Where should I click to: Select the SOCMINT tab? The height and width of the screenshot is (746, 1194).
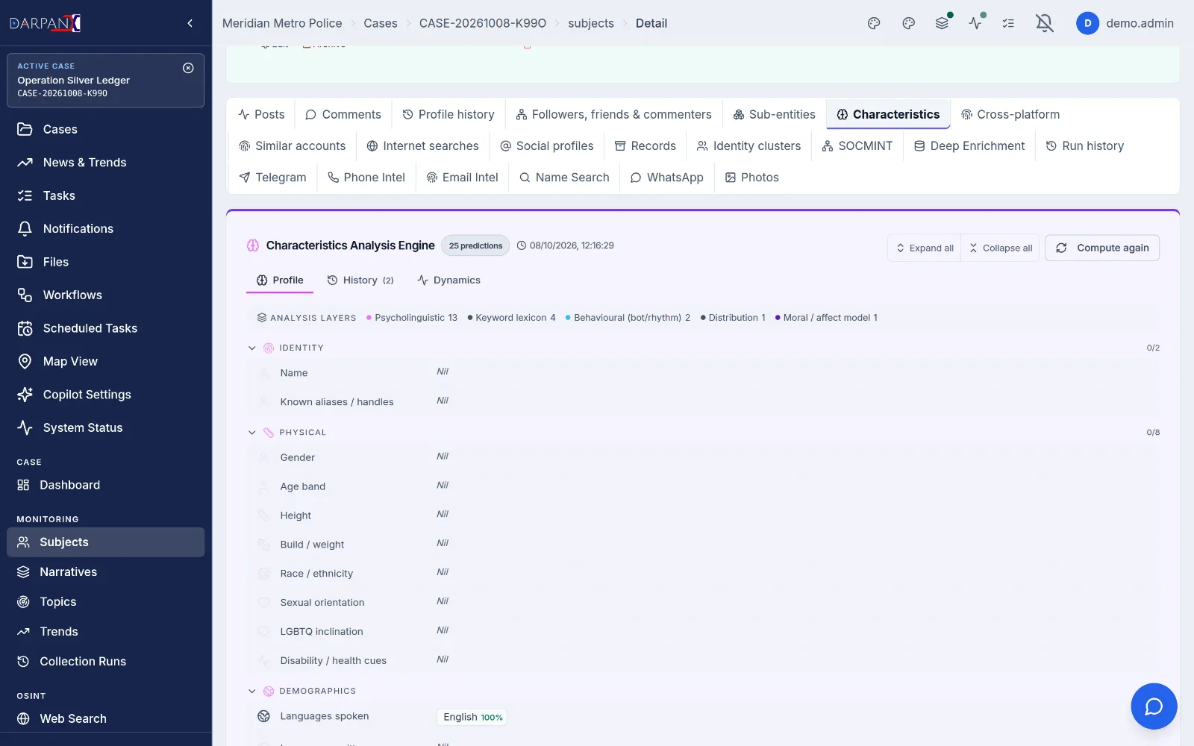857,145
